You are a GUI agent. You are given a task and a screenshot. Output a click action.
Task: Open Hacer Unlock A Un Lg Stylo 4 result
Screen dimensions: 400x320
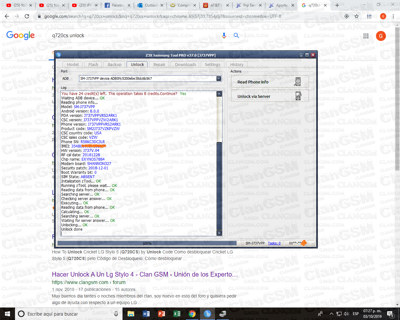click(145, 274)
